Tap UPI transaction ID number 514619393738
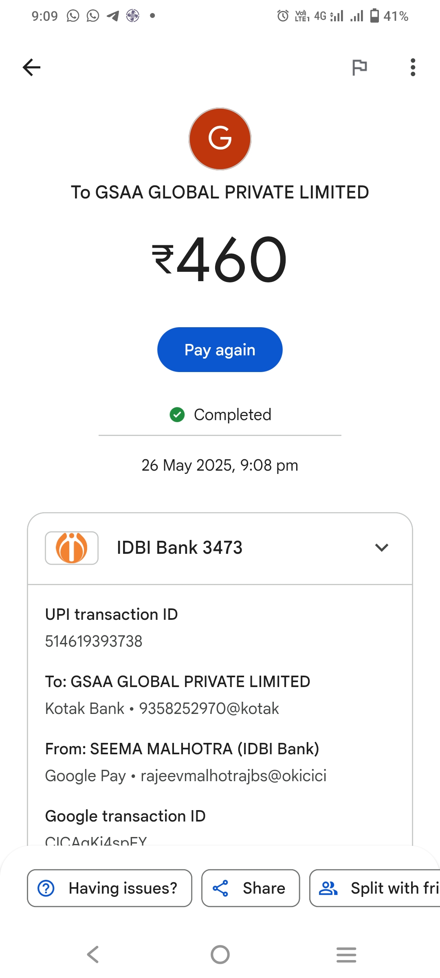The image size is (440, 978). (x=94, y=641)
